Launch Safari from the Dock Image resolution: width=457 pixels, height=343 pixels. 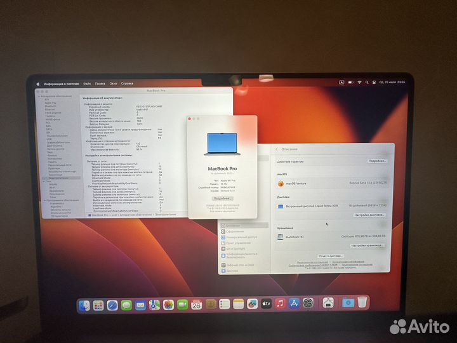click(112, 306)
